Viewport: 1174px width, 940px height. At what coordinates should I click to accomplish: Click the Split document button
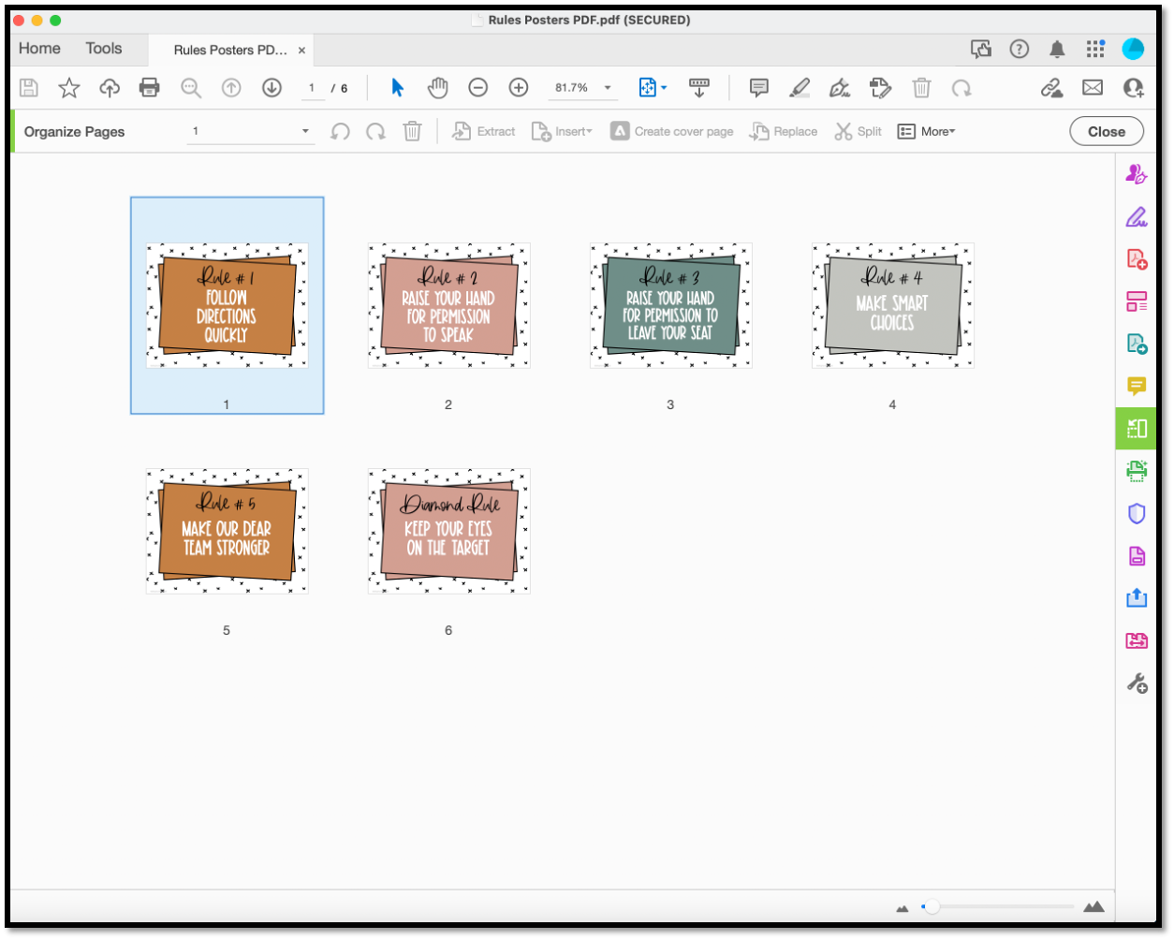pyautogui.click(x=858, y=132)
